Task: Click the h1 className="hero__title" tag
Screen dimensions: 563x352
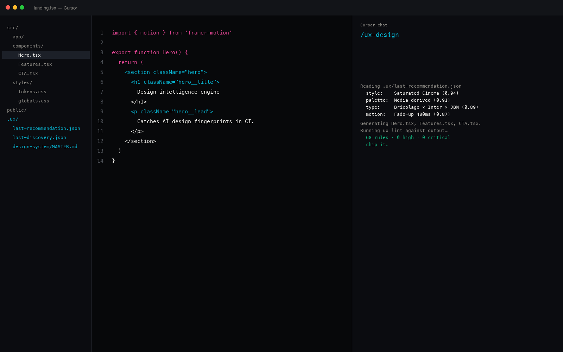Action: click(175, 82)
